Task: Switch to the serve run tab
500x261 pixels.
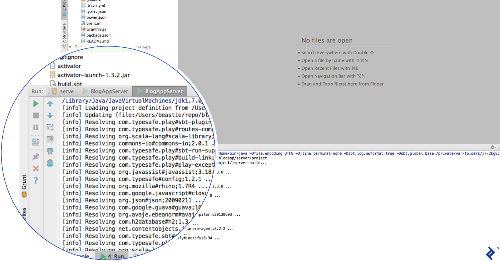Action: pyautogui.click(x=63, y=91)
